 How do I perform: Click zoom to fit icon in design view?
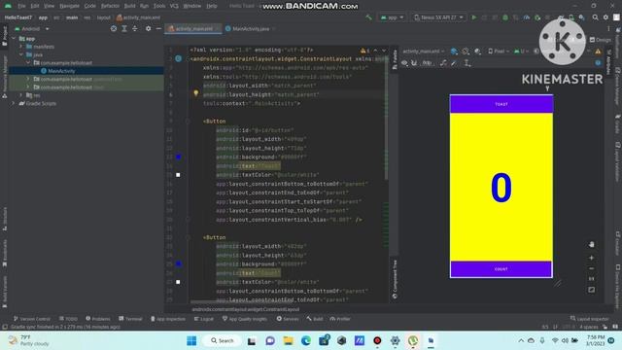(591, 290)
